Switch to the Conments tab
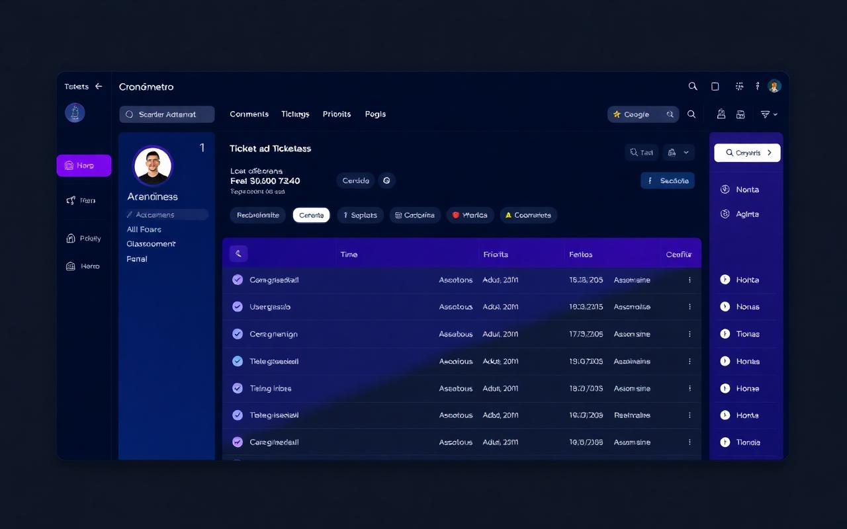Viewport: 847px width, 529px height. coord(249,114)
